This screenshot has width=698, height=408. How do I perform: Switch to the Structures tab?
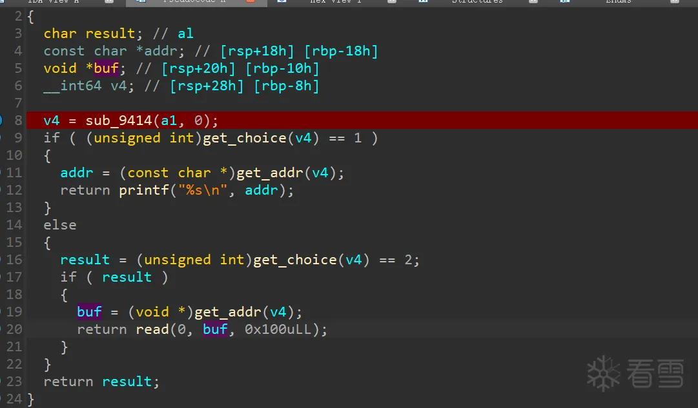[477, 2]
